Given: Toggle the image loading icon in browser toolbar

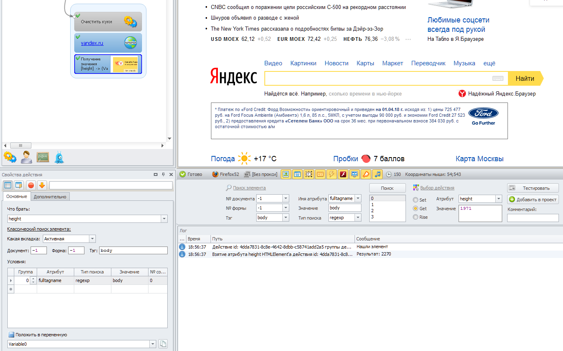Looking at the screenshot, I should [x=286, y=174].
